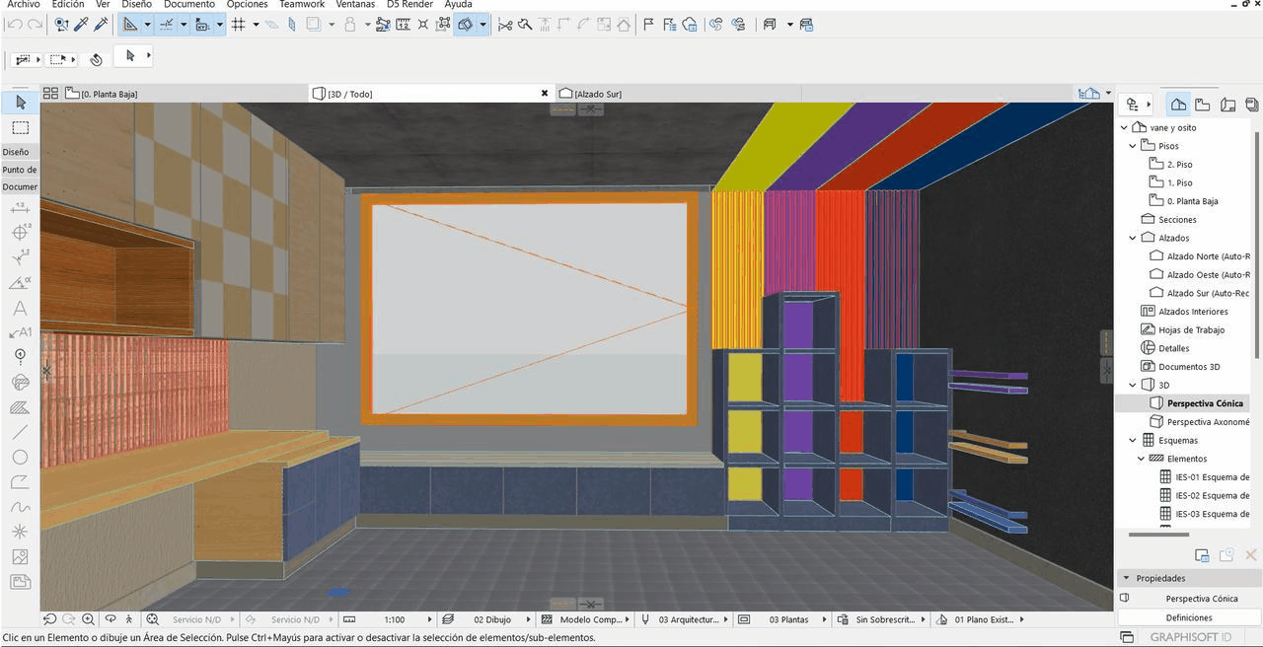This screenshot has height=647, width=1263.
Task: Activate the Marquee area tool
Action: 20,127
